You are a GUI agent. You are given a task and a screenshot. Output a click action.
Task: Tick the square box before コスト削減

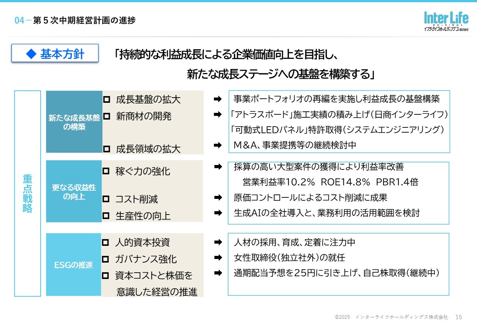point(106,199)
